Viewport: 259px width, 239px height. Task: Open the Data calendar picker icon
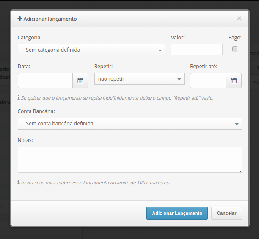point(80,81)
